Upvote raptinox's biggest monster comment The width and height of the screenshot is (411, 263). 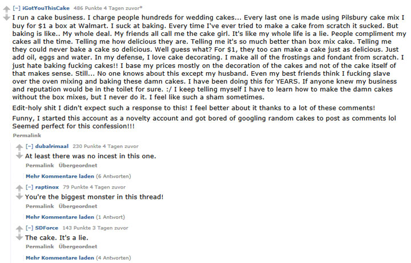click(20, 188)
